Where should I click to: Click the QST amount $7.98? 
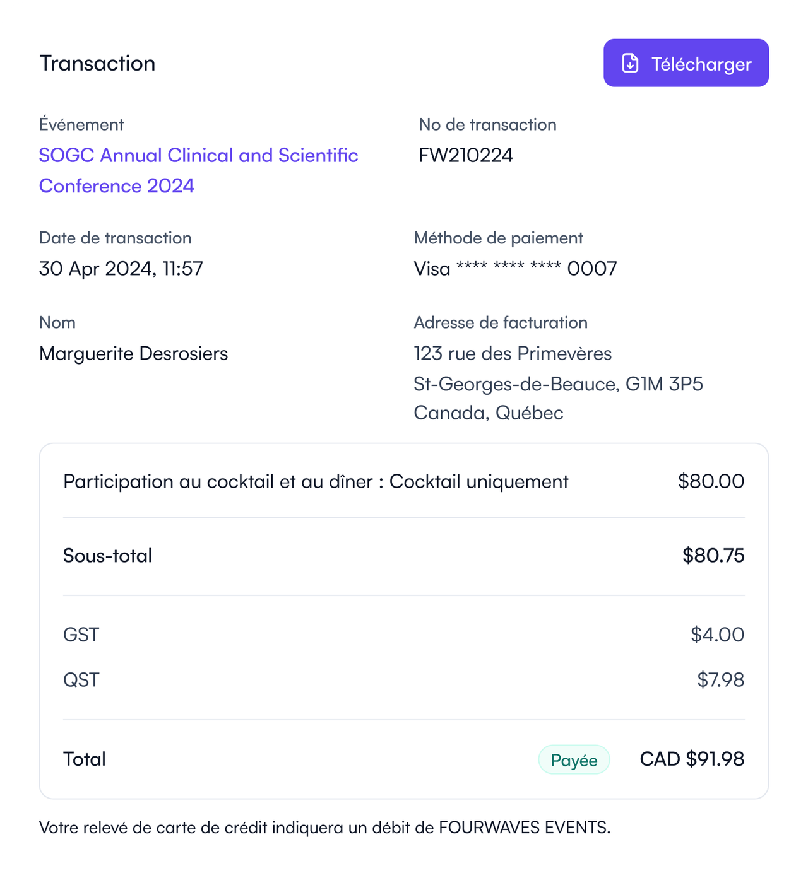720,680
